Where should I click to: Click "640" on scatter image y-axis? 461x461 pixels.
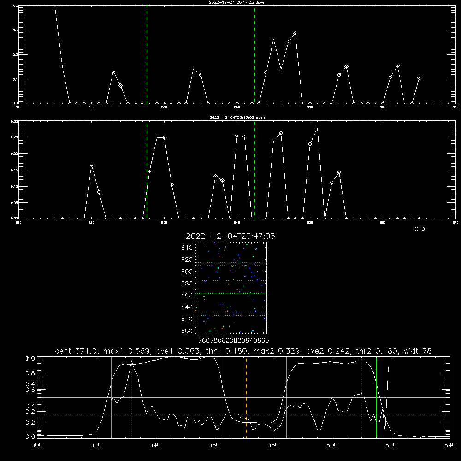click(187, 248)
